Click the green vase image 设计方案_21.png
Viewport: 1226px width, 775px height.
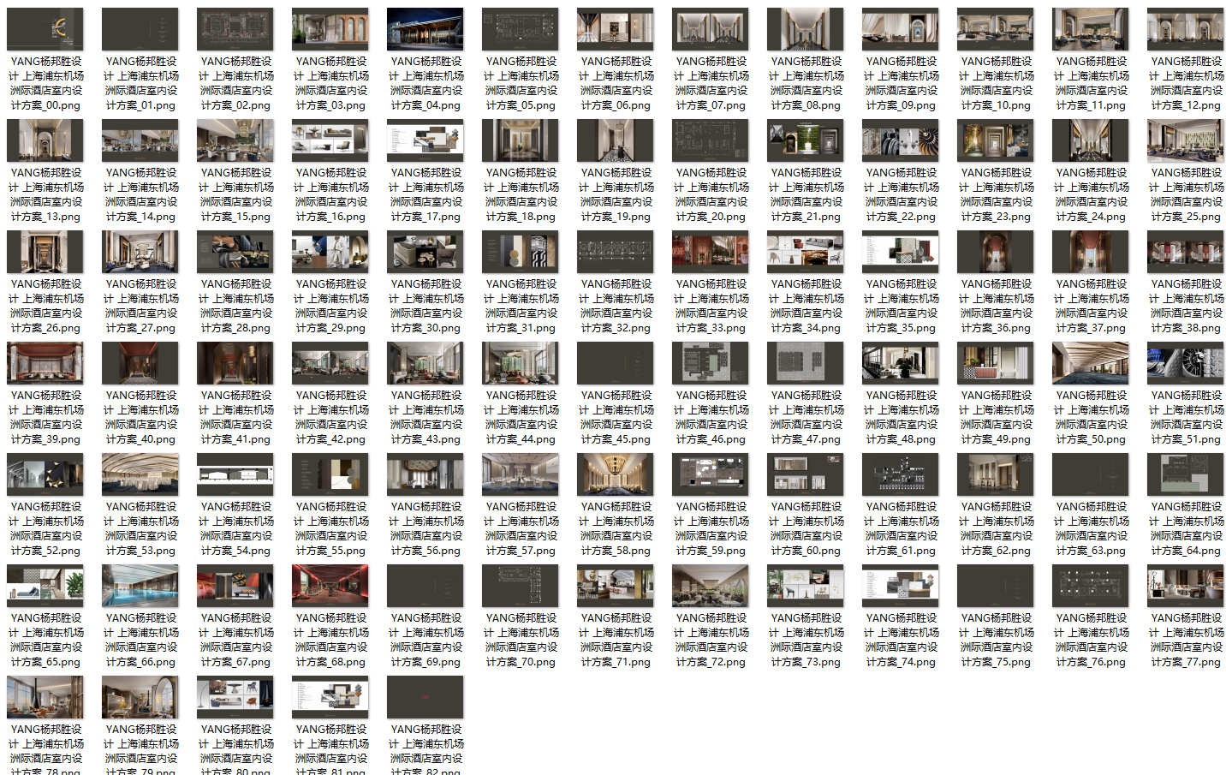click(x=805, y=140)
